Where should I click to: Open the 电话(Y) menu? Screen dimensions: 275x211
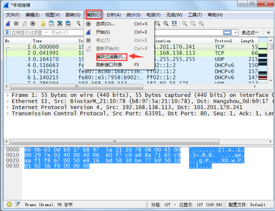[x=153, y=15]
